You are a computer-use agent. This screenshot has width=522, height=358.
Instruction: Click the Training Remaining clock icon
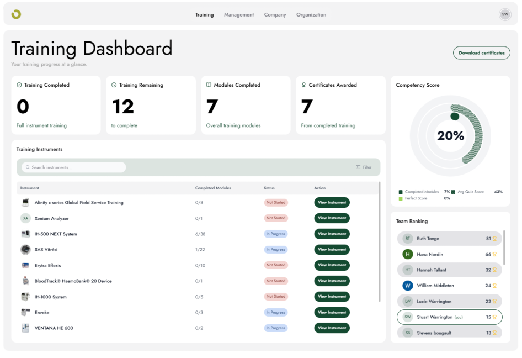click(x=114, y=85)
